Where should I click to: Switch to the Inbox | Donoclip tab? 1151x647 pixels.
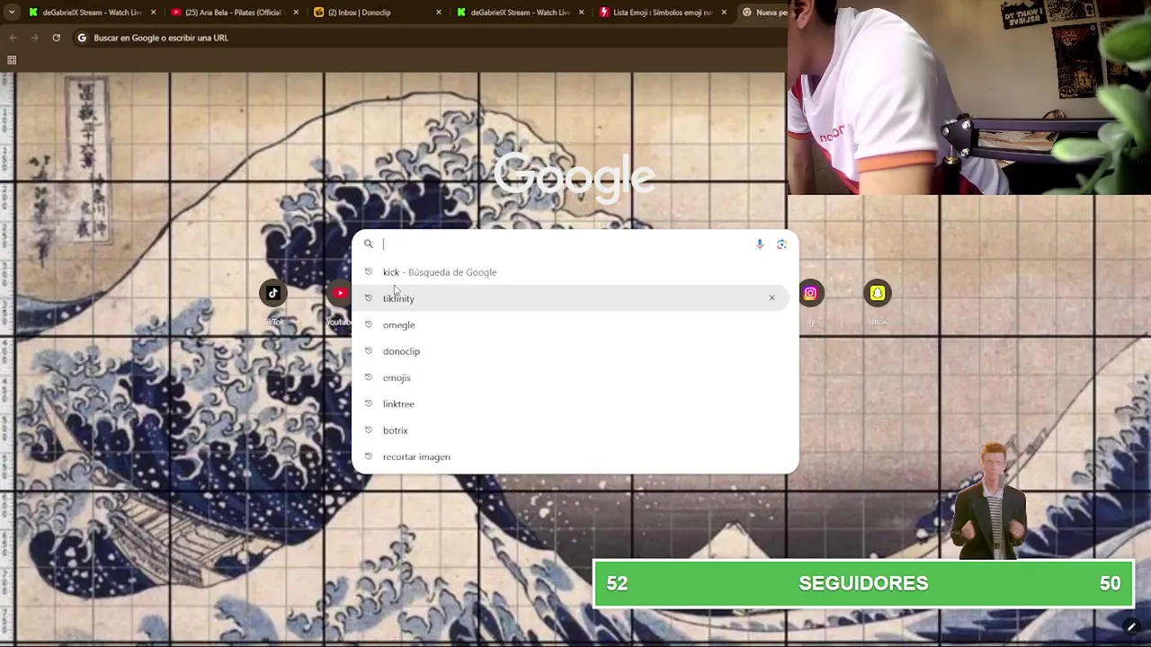(377, 13)
